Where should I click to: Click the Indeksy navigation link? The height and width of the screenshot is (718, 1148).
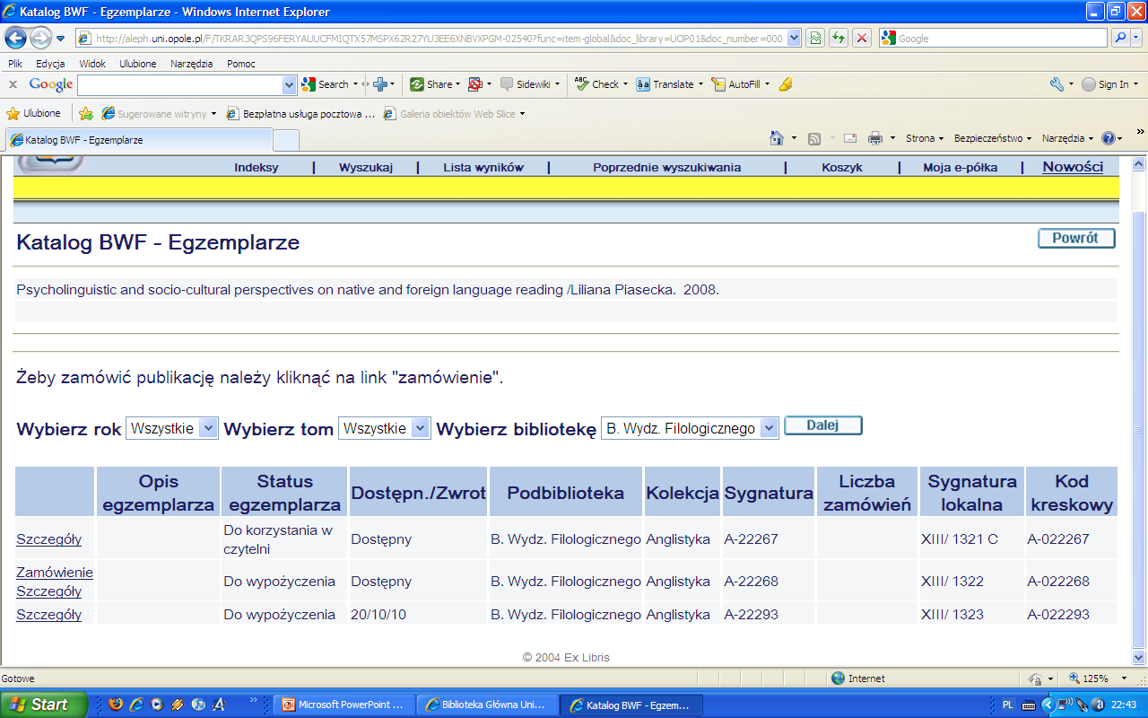click(x=257, y=167)
